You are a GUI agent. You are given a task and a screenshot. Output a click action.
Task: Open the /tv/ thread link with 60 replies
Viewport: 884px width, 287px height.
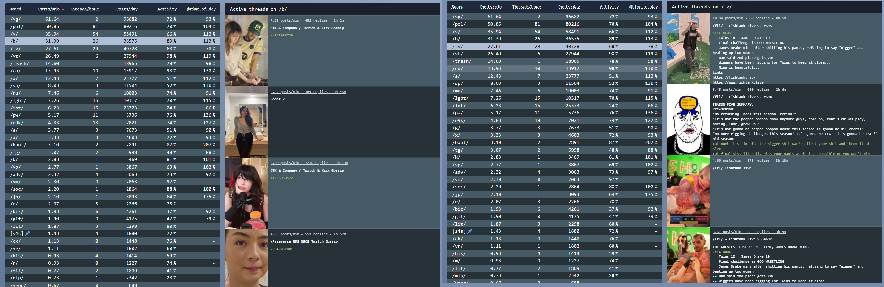point(749,18)
